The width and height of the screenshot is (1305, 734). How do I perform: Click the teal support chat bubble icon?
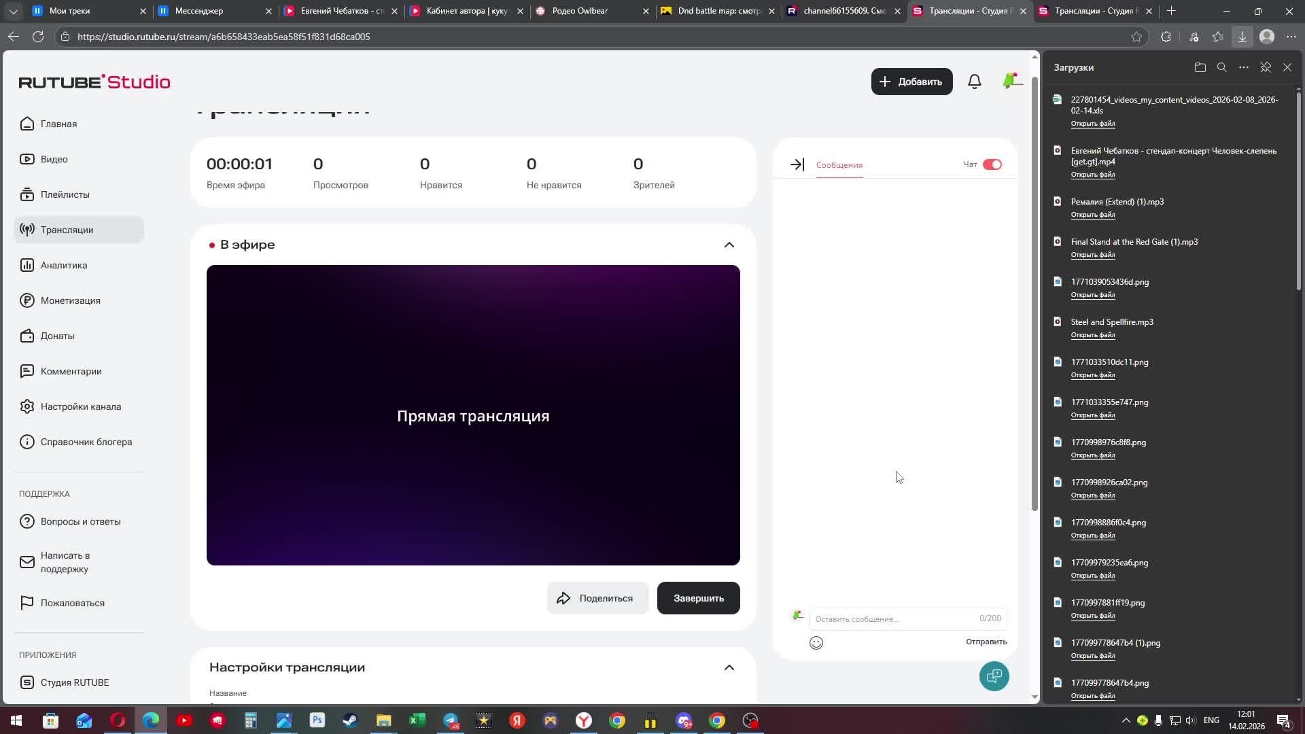point(994,676)
